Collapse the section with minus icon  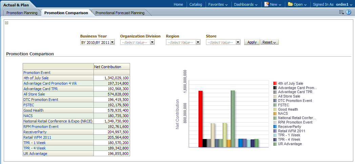tap(7, 23)
